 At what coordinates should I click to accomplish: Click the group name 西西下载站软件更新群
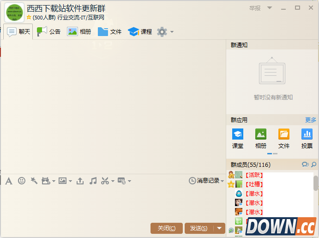pyautogui.click(x=66, y=8)
